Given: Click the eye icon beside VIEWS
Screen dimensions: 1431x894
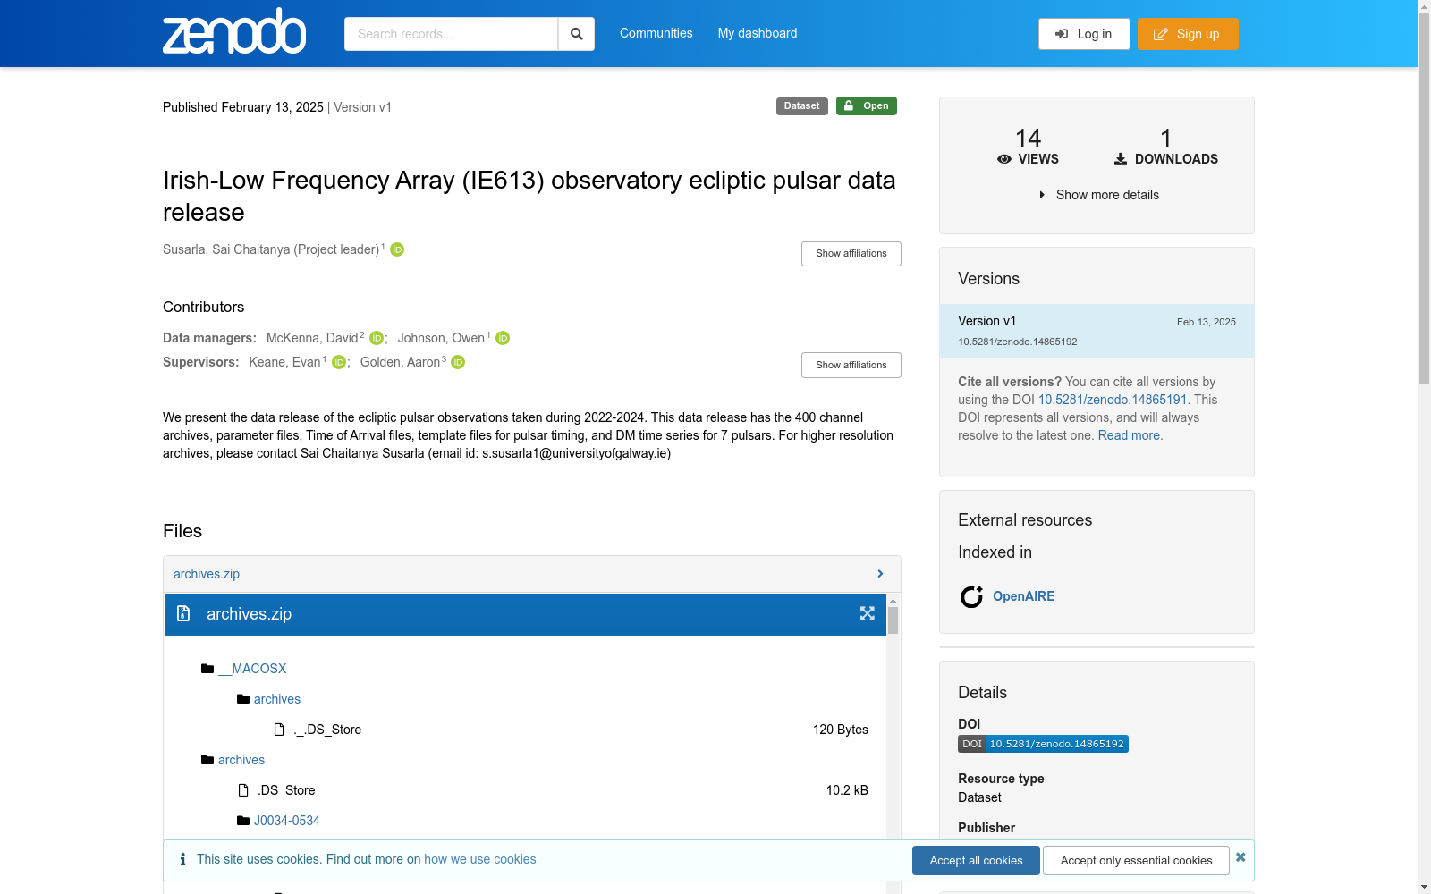Looking at the screenshot, I should (x=1004, y=159).
